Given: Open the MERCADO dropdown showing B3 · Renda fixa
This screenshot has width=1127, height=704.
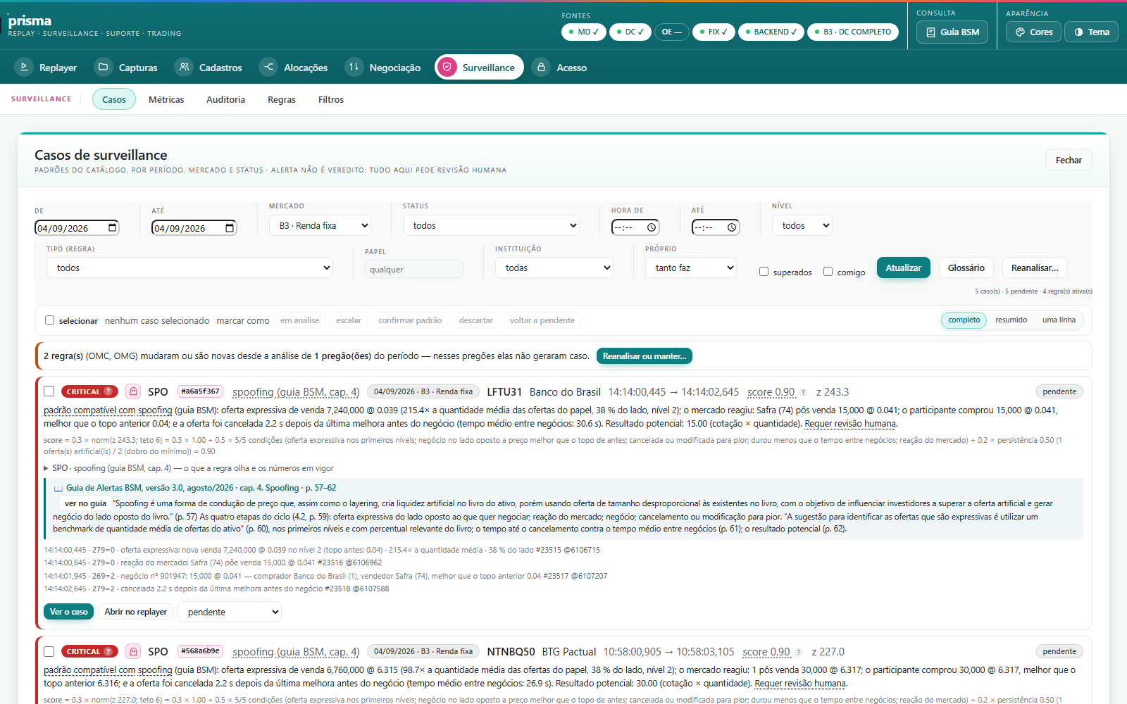Looking at the screenshot, I should 320,225.
